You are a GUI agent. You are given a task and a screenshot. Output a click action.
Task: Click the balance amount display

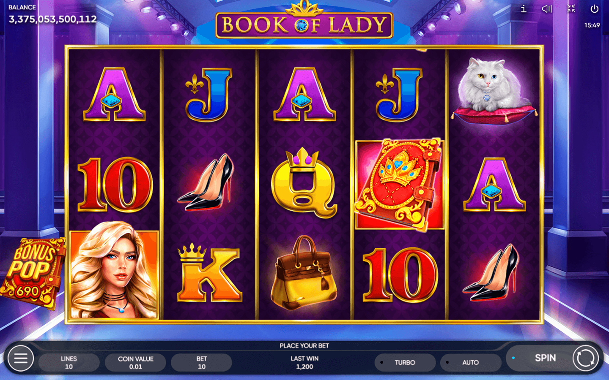pos(52,19)
